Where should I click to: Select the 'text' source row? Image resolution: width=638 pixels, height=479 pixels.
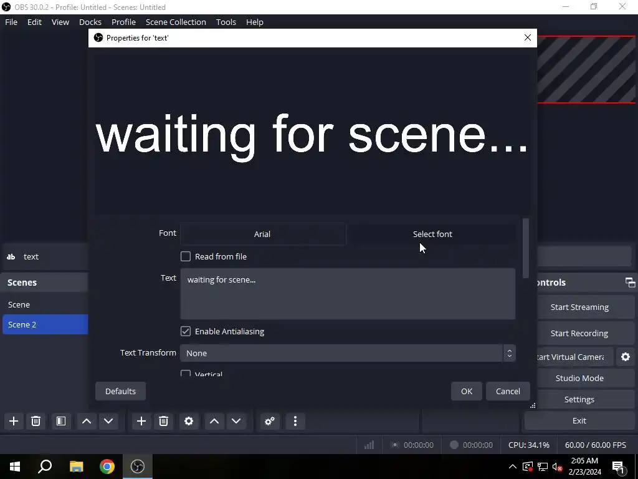(45, 256)
